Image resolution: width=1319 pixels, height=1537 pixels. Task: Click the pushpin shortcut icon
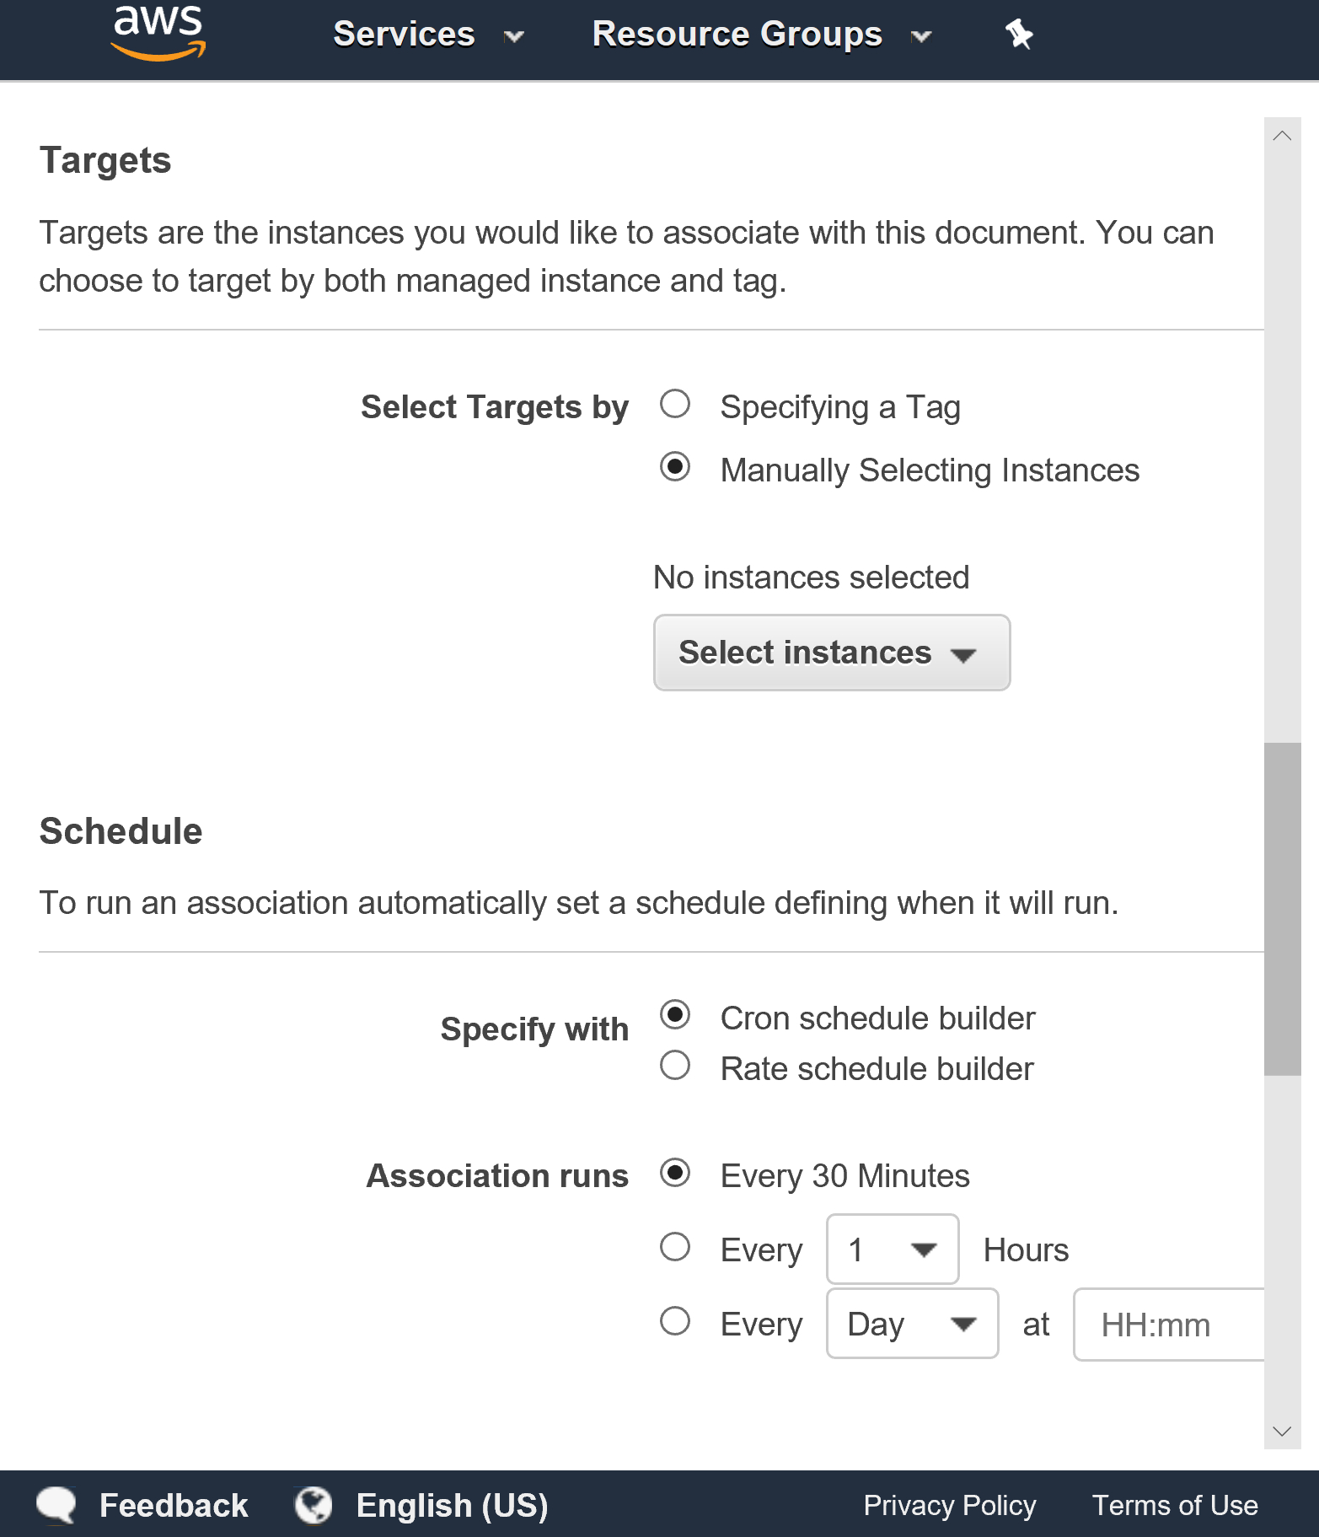[1019, 35]
